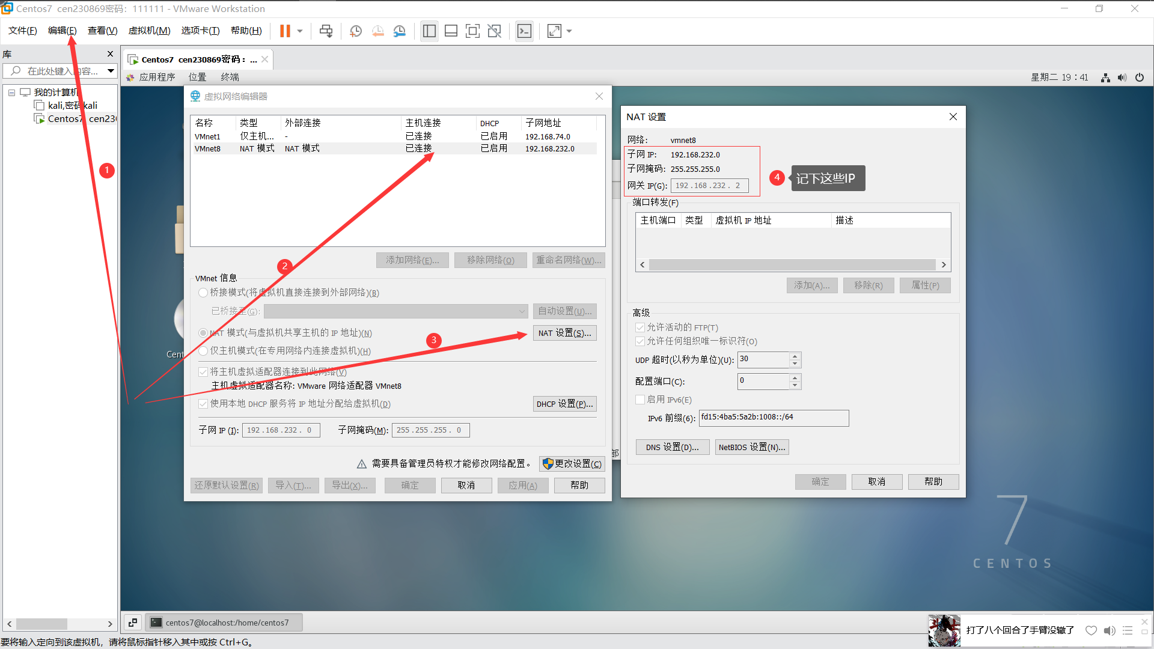Take a snapshot of this VM

[x=356, y=31]
